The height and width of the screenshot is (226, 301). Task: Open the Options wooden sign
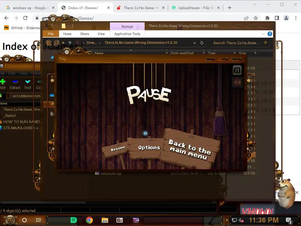[x=149, y=148]
